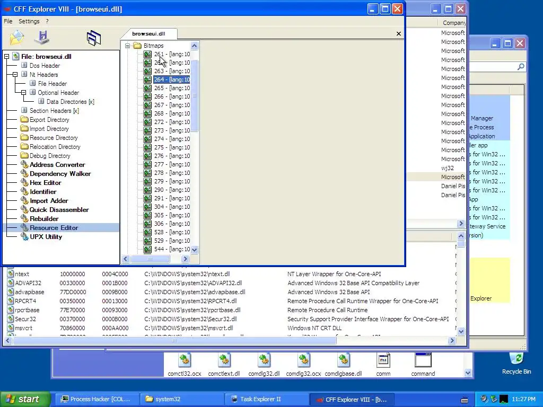Click the search magnifier in background window
Screen dimensions: 543x407
521,67
